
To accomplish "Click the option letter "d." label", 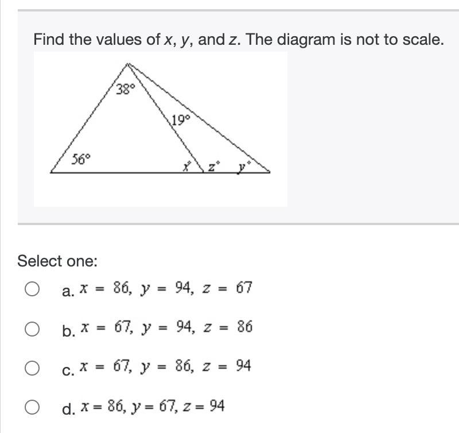I will tap(68, 409).
